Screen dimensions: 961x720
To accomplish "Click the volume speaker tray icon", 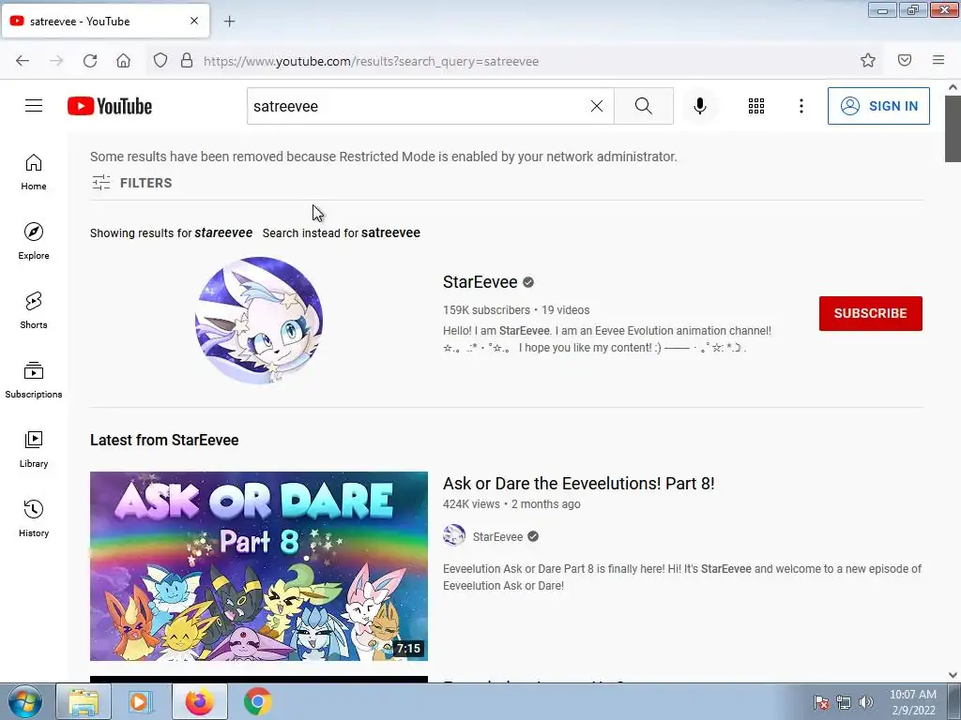I will click(x=866, y=702).
